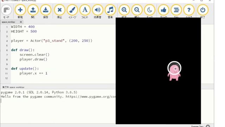Click the Tidy lines icon
The height and width of the screenshot is (127, 225).
click(x=176, y=10)
